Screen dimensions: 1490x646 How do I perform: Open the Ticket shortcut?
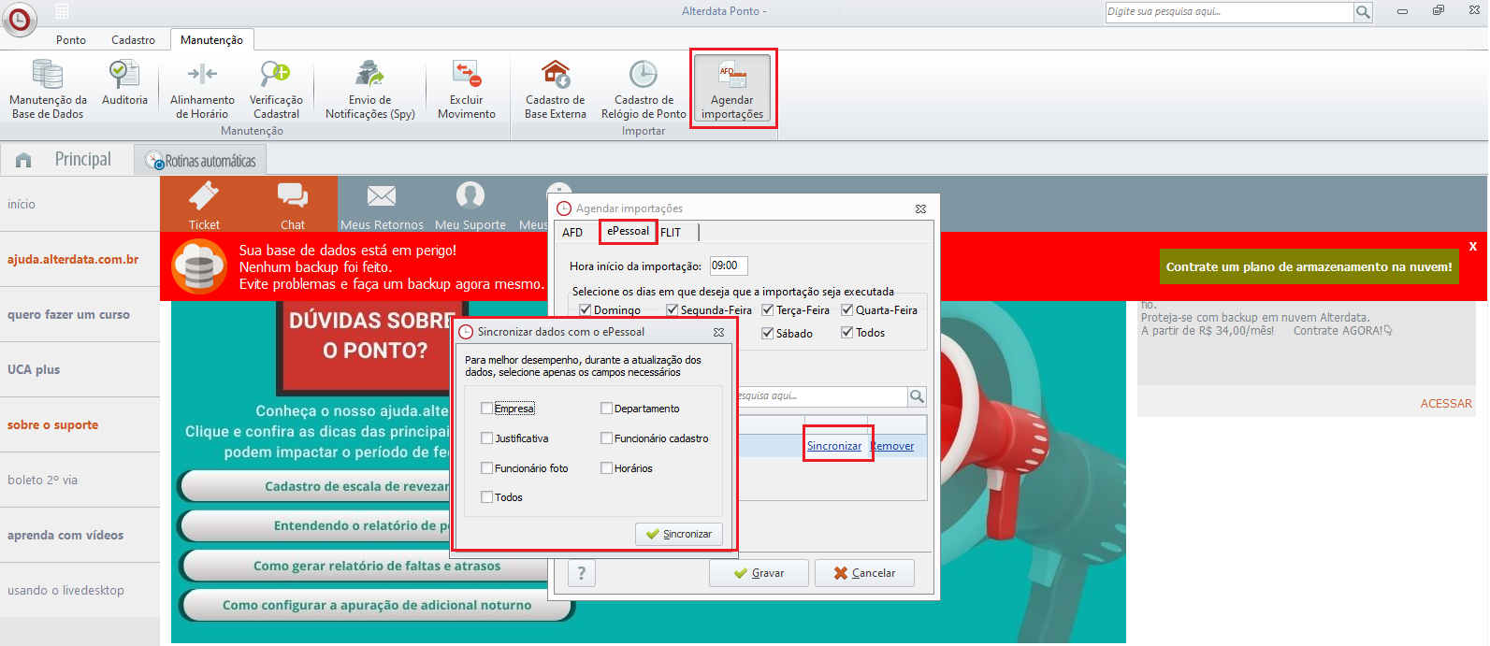click(x=204, y=205)
